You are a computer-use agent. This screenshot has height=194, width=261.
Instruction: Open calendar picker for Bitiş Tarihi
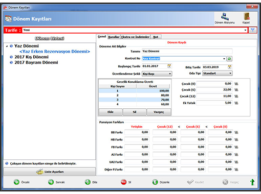pyautogui.click(x=230, y=67)
